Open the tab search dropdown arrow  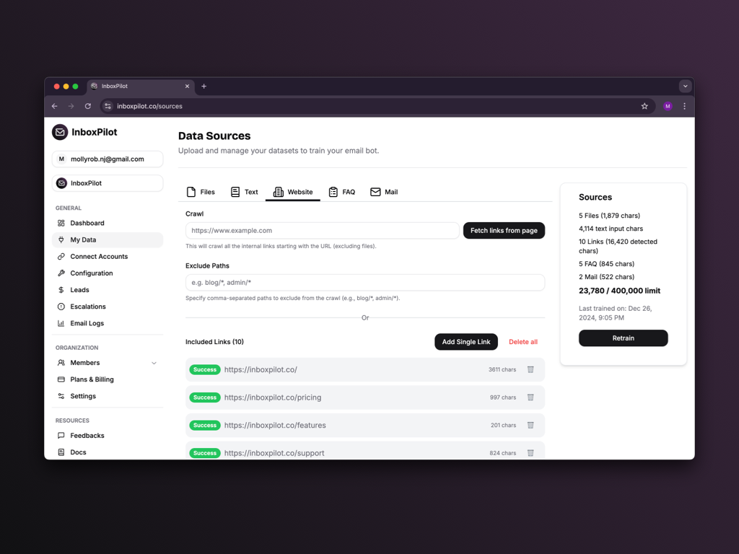point(686,87)
